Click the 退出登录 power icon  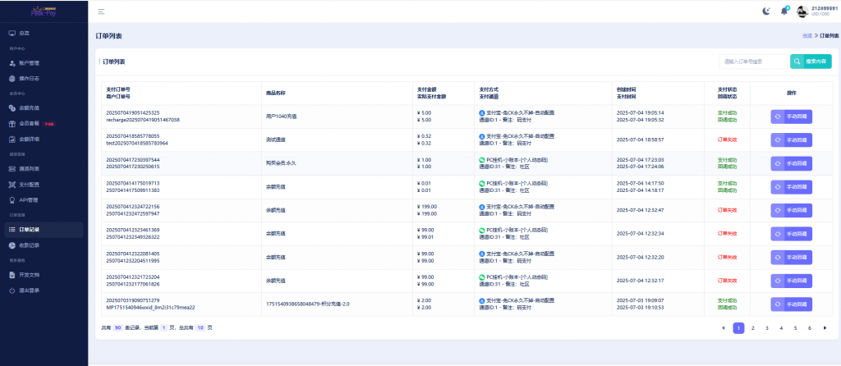tap(11, 290)
